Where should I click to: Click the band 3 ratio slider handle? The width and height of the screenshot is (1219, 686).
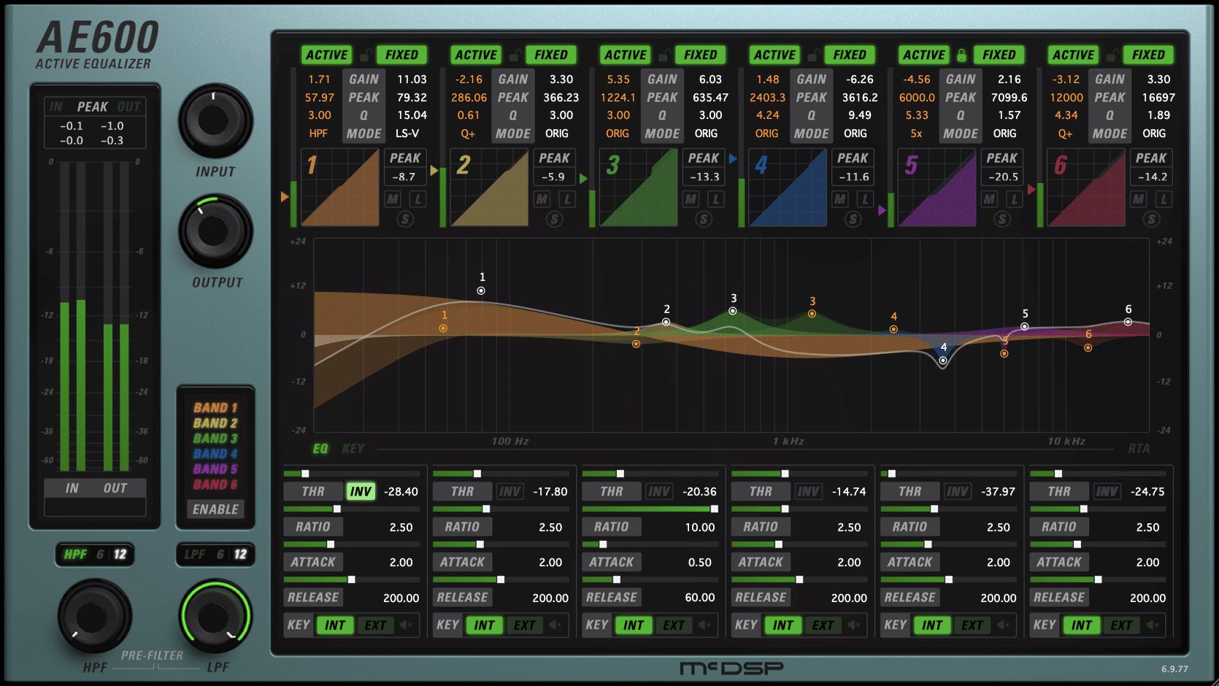[714, 509]
